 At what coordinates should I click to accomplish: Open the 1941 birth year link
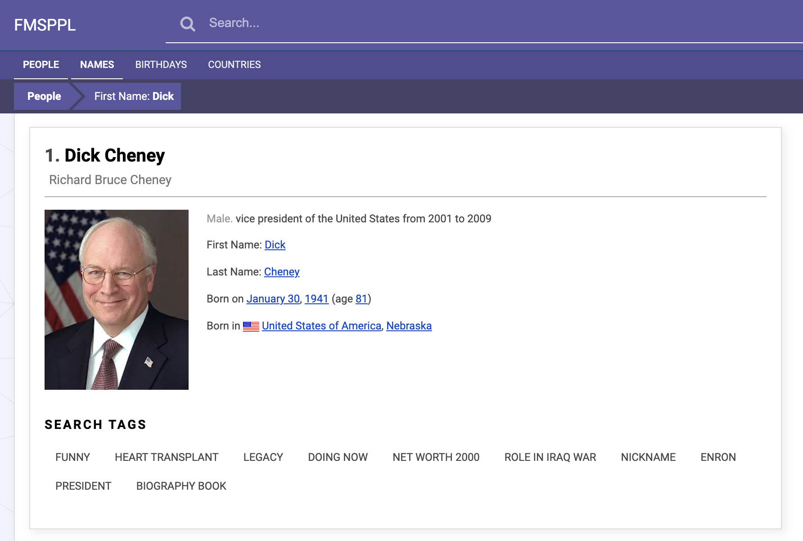coord(316,298)
